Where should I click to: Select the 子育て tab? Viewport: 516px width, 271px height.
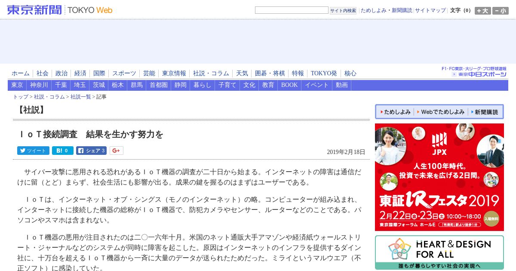pyautogui.click(x=227, y=85)
